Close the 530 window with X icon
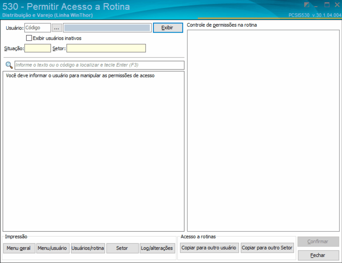This screenshot has width=342, height=263. click(337, 5)
